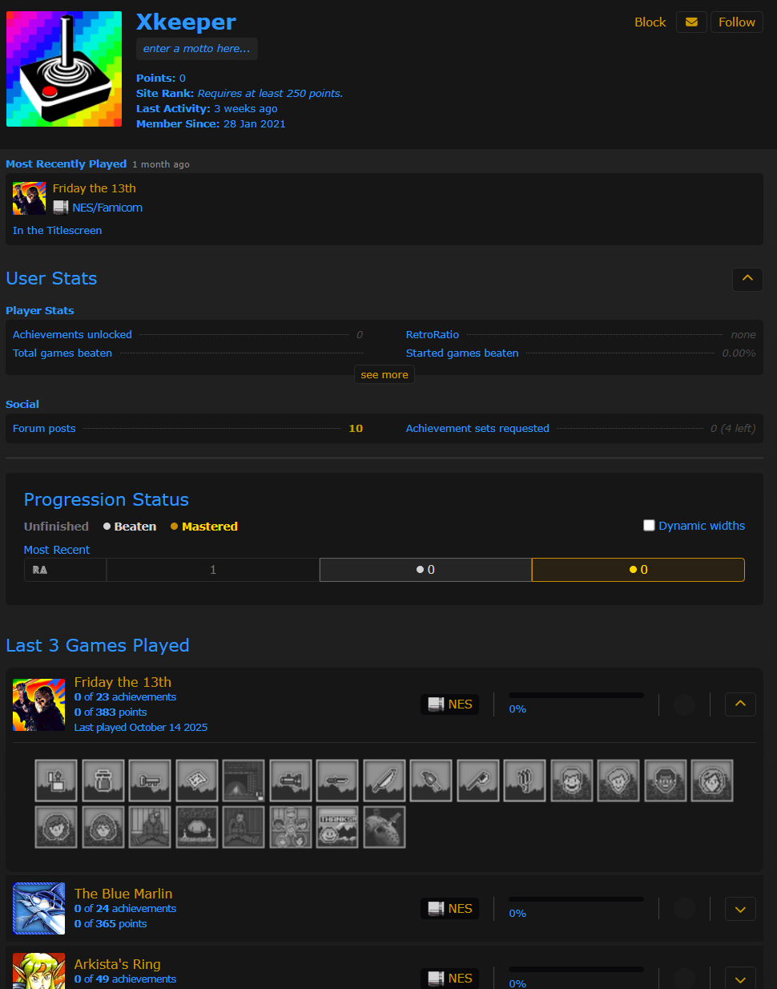Open the NES/Famicom system link

coord(107,208)
